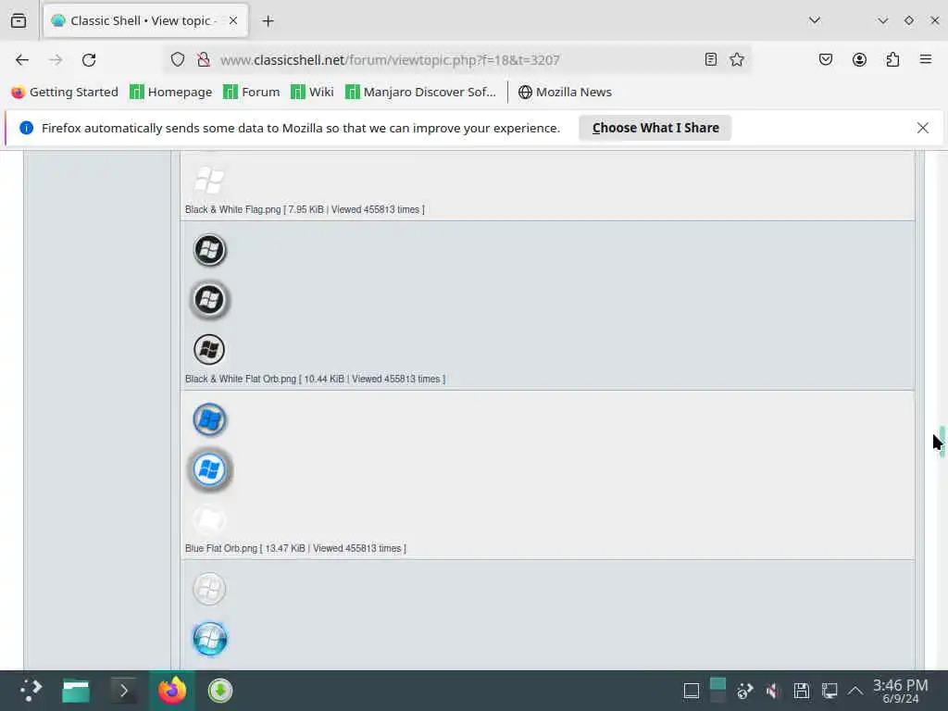
Task: Open the tracking protection shield
Action: click(x=177, y=59)
